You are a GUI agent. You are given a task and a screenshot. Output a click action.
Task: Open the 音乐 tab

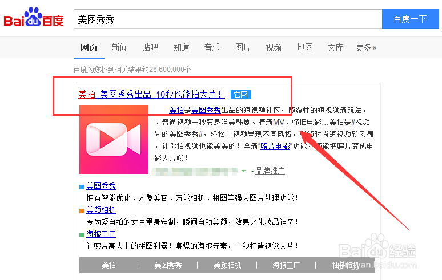coord(212,47)
